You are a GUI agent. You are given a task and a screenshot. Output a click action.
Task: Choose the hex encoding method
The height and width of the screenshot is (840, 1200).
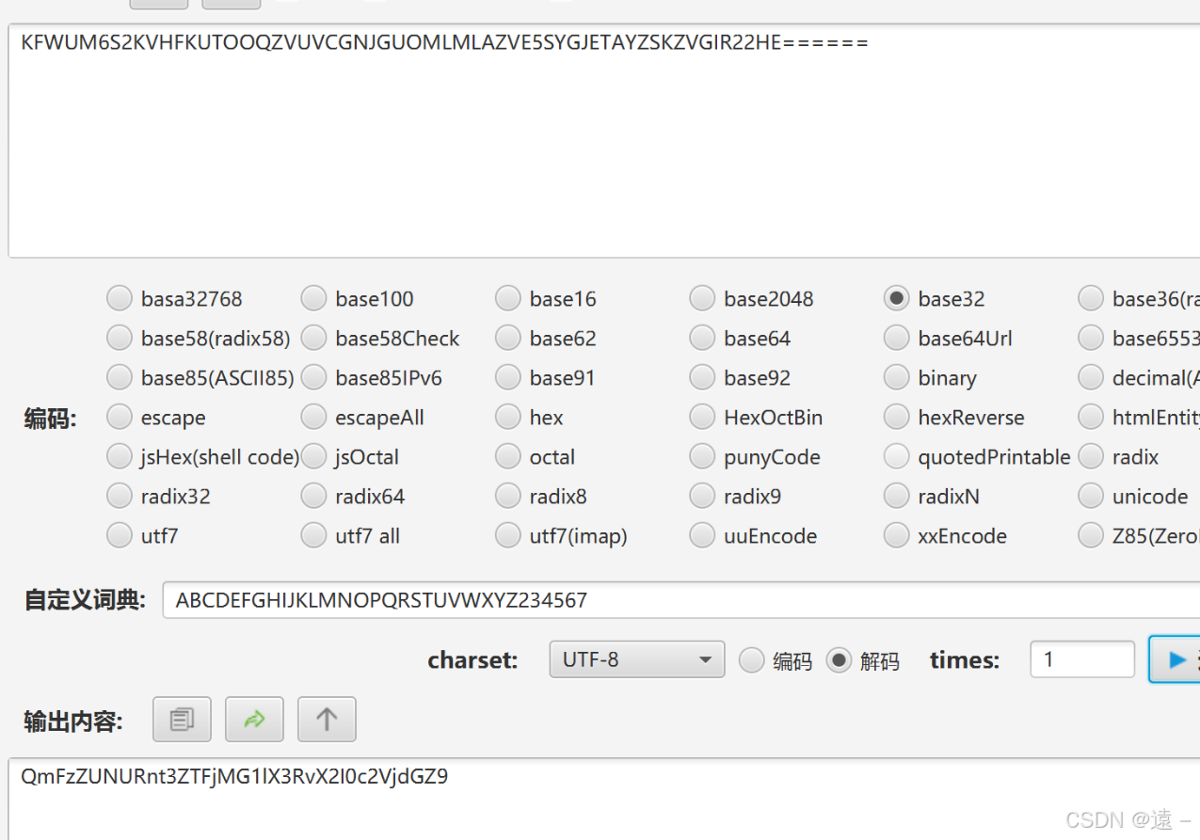[507, 417]
